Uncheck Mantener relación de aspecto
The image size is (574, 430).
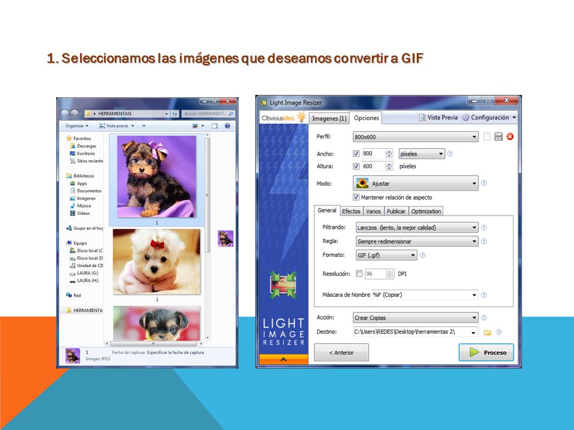(x=356, y=198)
